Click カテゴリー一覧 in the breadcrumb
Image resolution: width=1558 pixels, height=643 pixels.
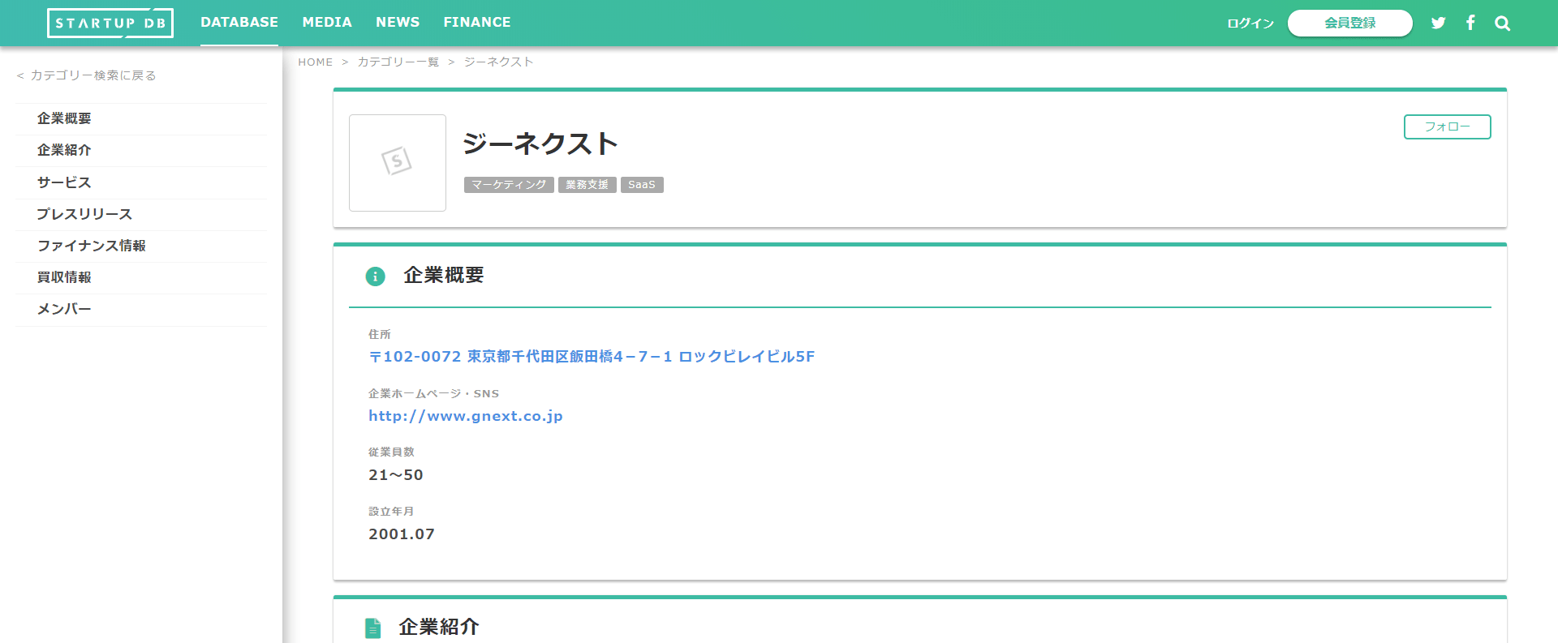coord(398,62)
